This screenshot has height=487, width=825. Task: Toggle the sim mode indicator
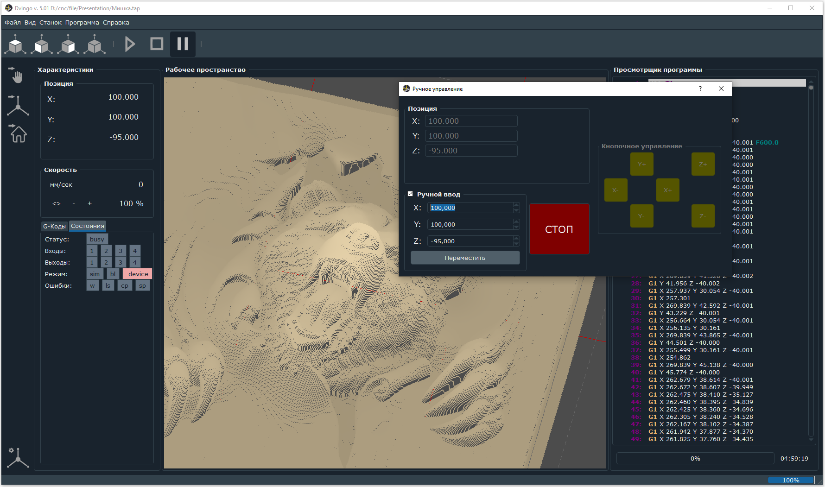[x=95, y=274]
